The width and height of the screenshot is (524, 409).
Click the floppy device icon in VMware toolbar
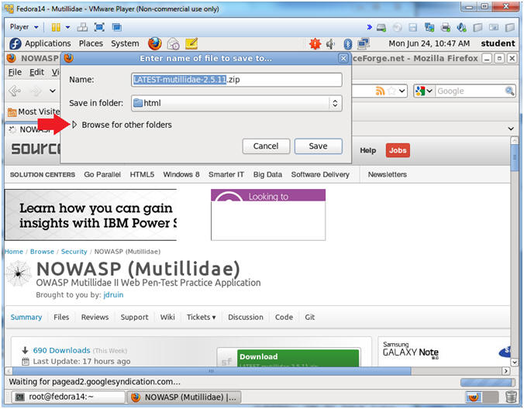click(413, 27)
